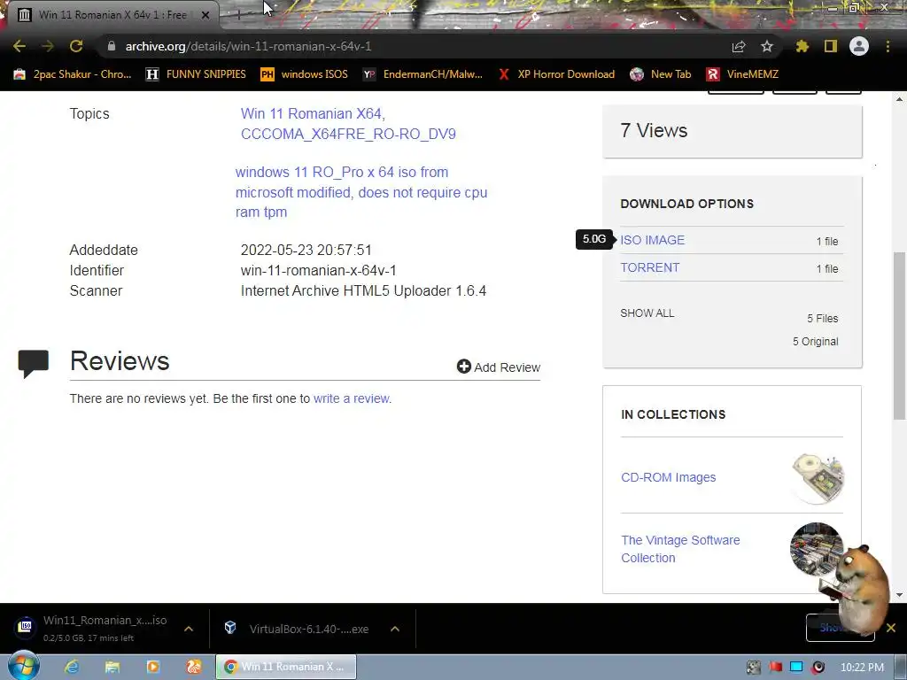907x680 pixels.
Task: Click the Reviews speech bubble icon
Action: point(33,364)
